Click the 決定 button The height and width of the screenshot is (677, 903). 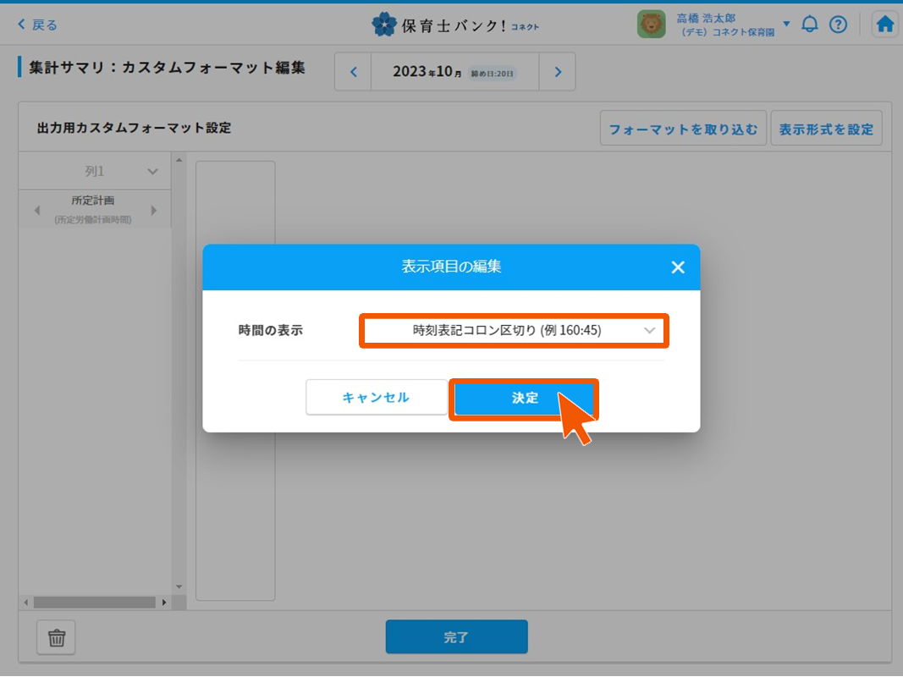[524, 399]
